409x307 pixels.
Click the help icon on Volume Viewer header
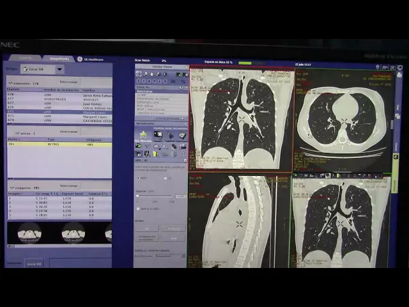(187, 67)
